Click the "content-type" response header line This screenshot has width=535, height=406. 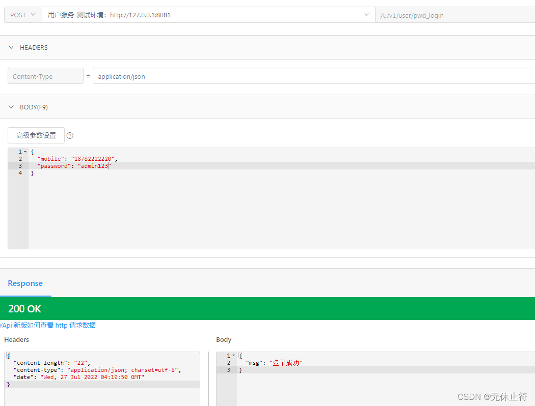click(x=97, y=370)
